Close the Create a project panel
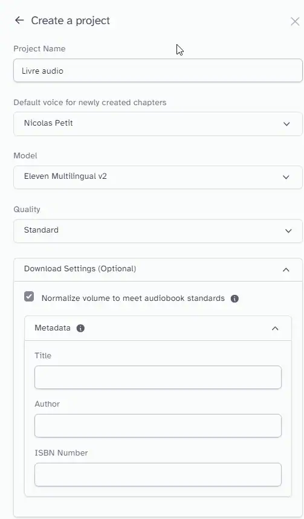The width and height of the screenshot is (304, 519). tap(295, 22)
